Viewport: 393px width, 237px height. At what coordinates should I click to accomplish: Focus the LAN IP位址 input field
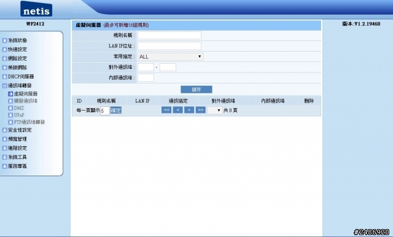[x=169, y=46]
